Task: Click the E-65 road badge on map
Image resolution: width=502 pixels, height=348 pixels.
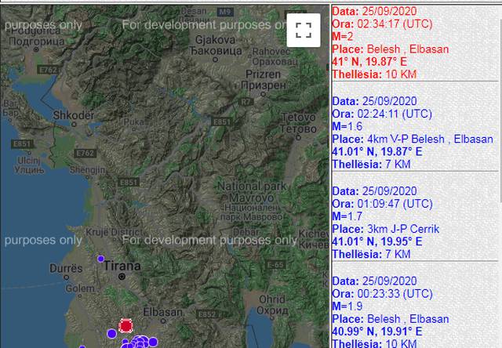Action: [x=275, y=265]
